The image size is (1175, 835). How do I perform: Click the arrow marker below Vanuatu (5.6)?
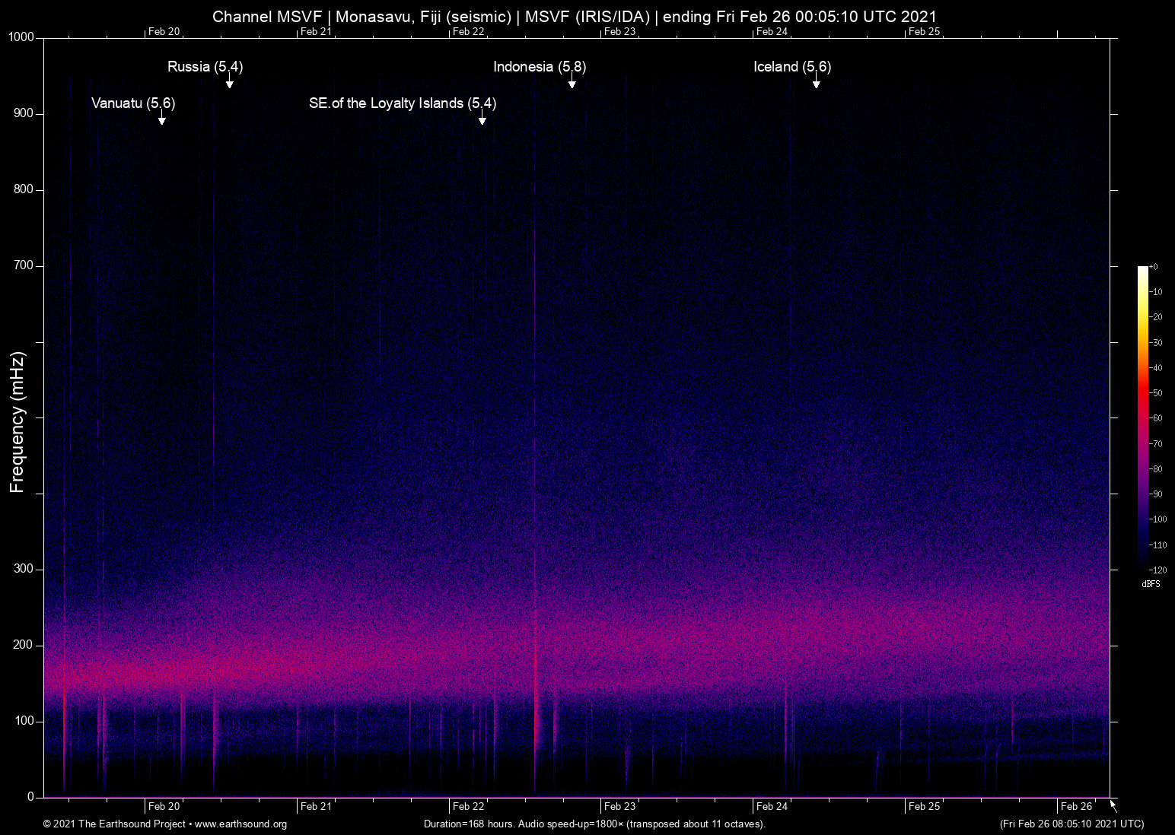[161, 119]
